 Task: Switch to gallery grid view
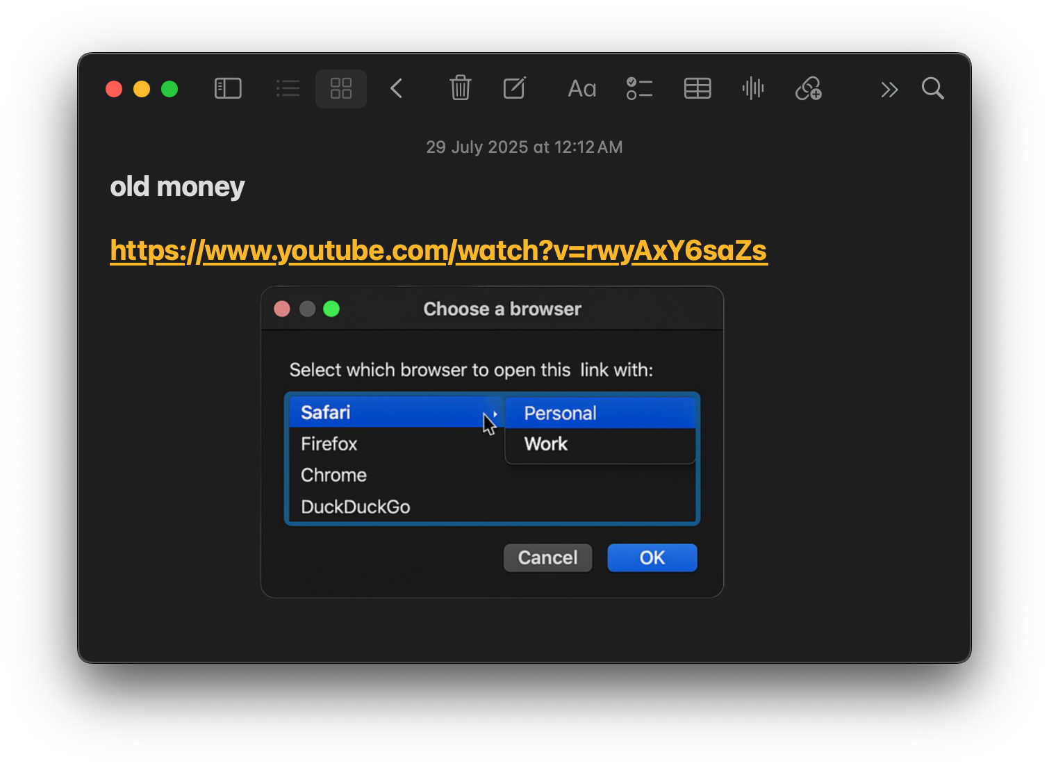coord(341,88)
